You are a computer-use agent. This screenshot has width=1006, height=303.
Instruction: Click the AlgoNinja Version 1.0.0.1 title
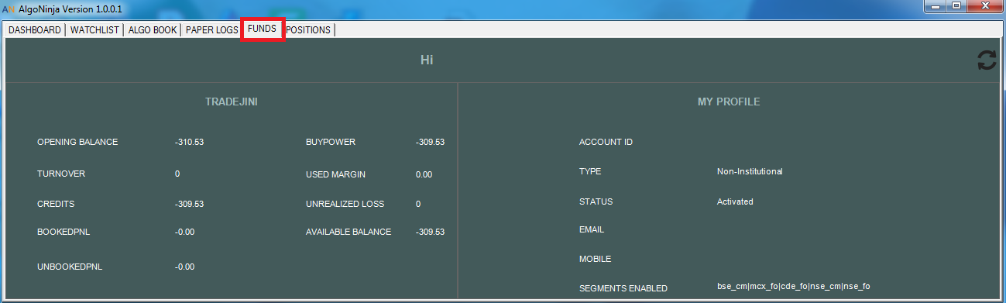point(70,9)
